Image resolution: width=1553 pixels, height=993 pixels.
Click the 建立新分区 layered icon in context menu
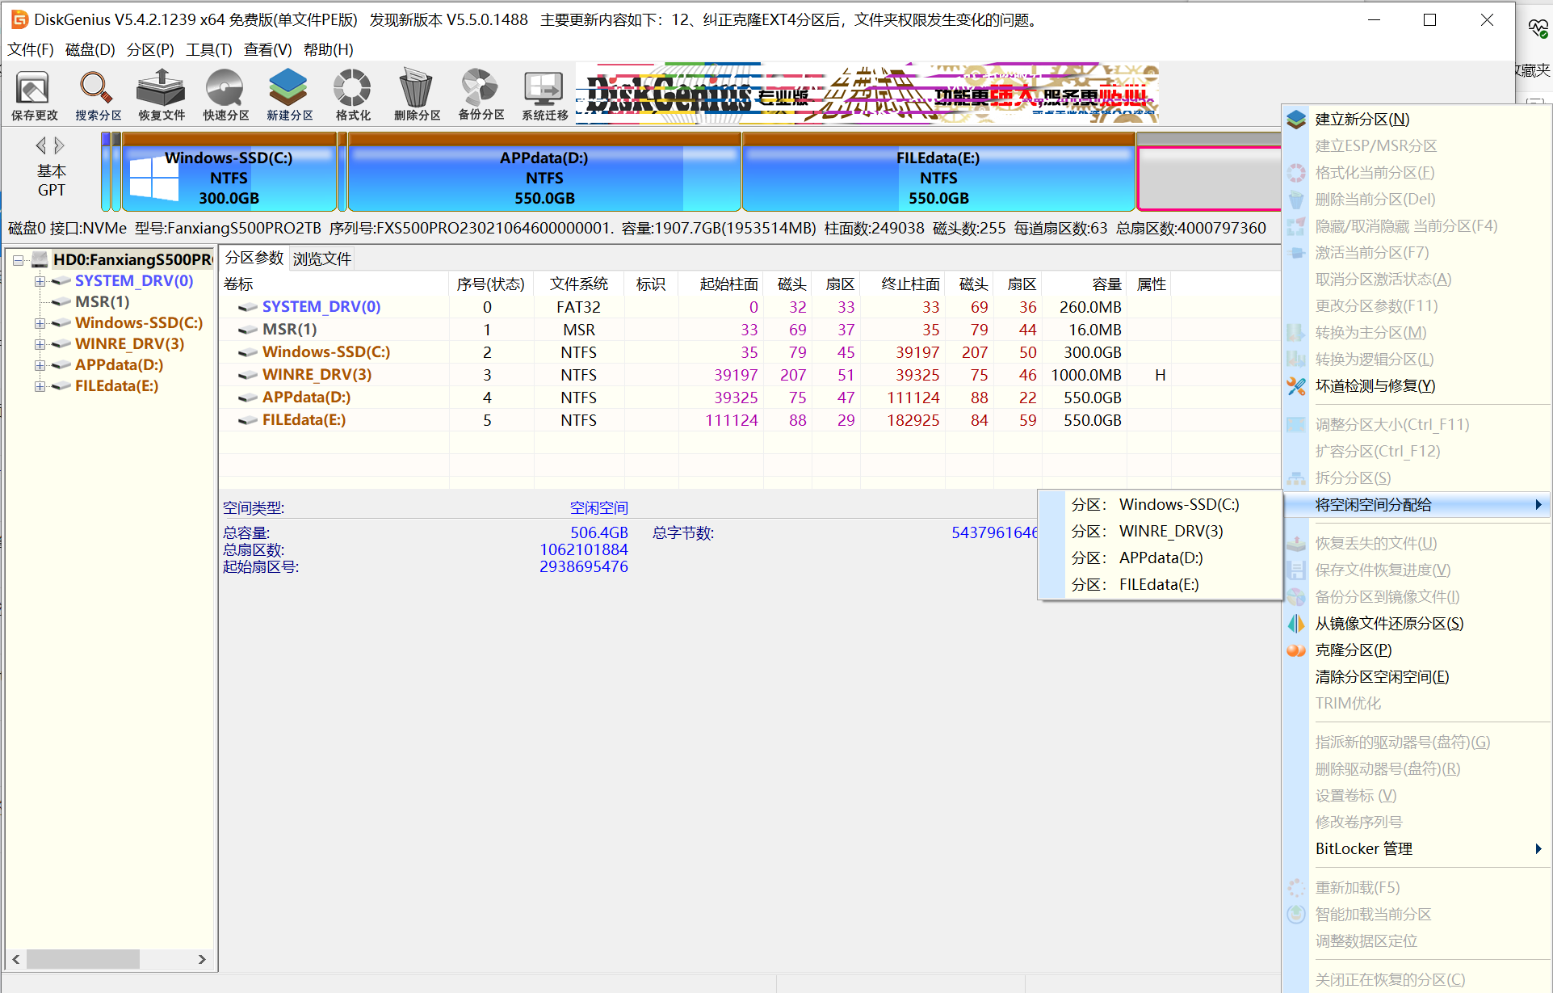(x=1296, y=120)
